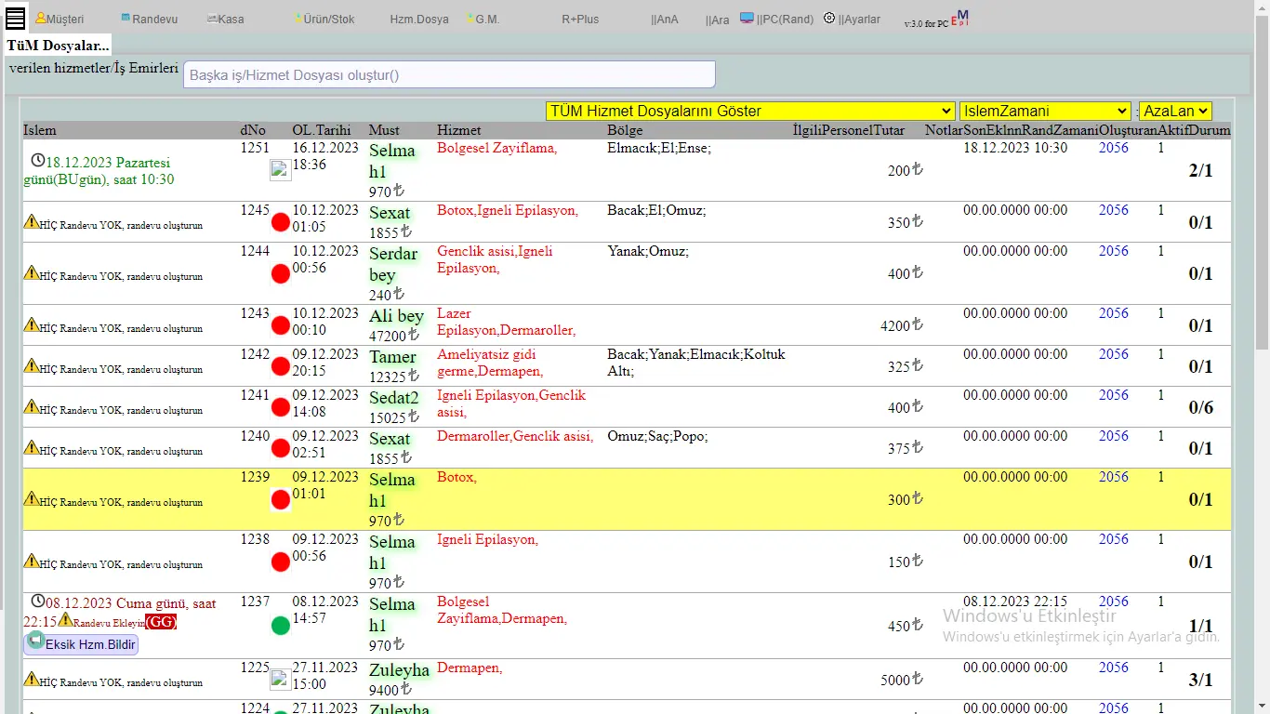Open the hamburger menu icon
1270x714 pixels.
coord(15,19)
